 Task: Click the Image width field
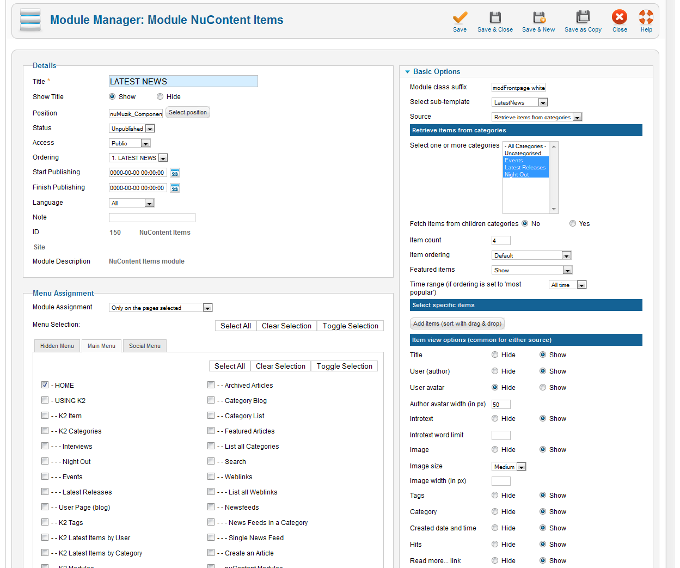501,481
